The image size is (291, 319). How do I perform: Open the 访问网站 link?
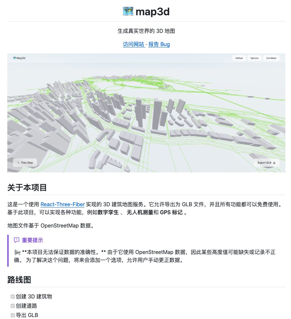click(134, 44)
